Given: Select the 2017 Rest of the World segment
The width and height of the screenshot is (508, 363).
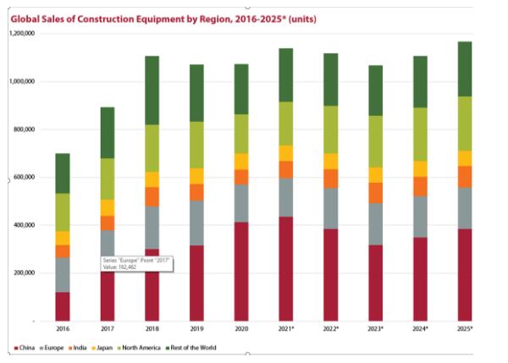Looking at the screenshot, I should pyautogui.click(x=108, y=133).
